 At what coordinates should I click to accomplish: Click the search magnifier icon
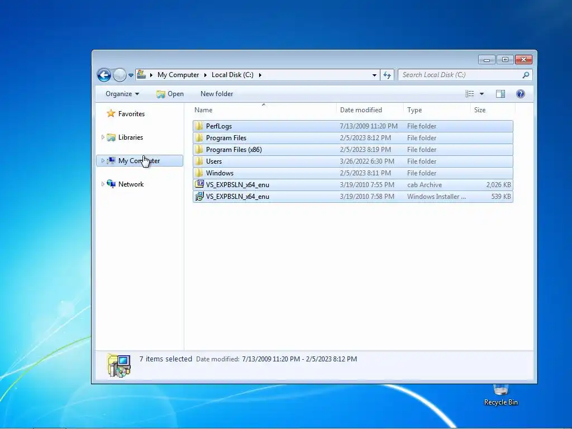526,75
